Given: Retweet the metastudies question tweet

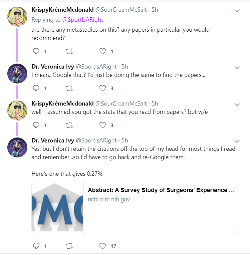Looking at the screenshot, I should point(70,51).
